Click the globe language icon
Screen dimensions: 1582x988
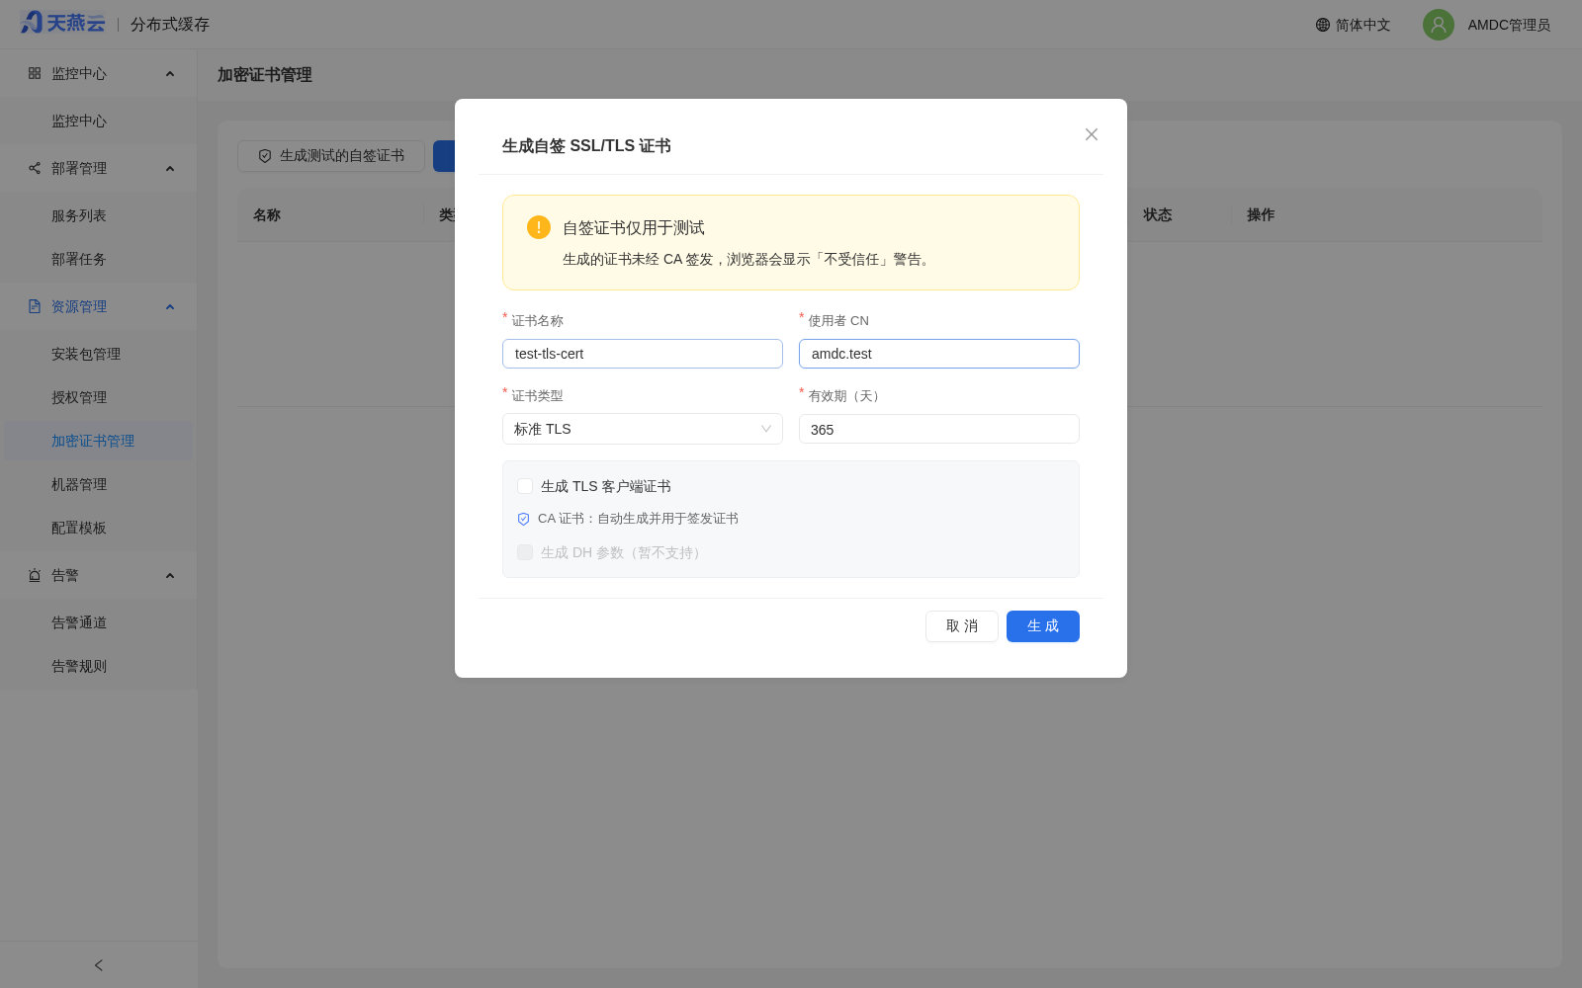1323,25
